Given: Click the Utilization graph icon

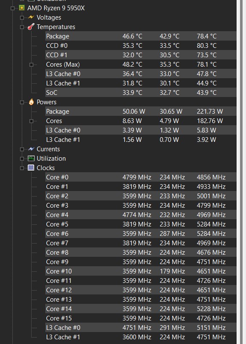Looking at the screenshot, I should click(x=31, y=159).
